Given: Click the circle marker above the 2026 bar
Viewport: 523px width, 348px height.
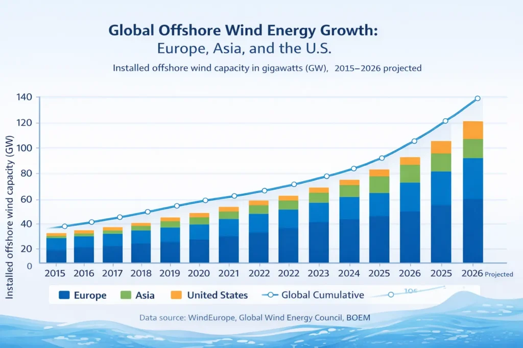Looking at the screenshot, I should click(477, 98).
